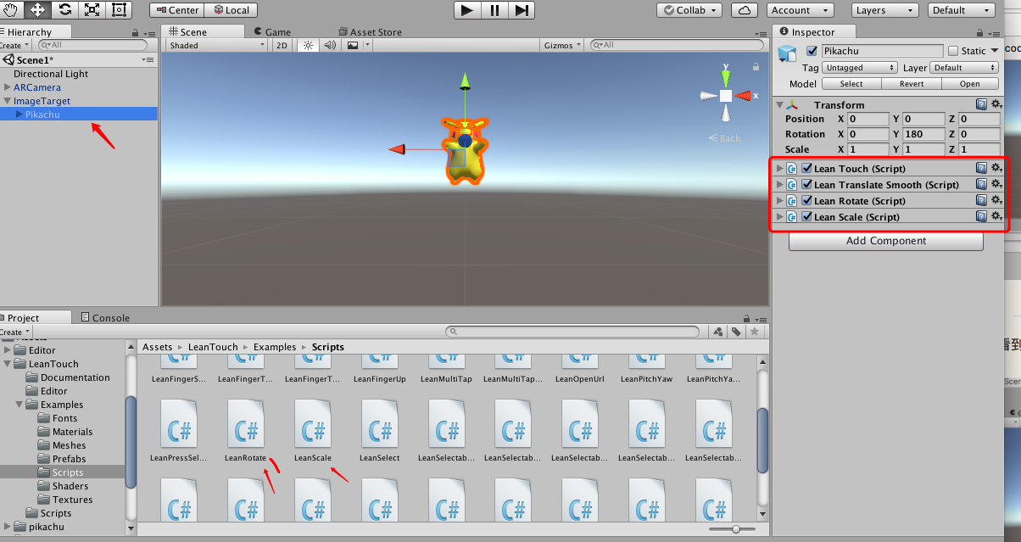Open Lean Scale script help icon
The height and width of the screenshot is (542, 1021).
tap(981, 216)
